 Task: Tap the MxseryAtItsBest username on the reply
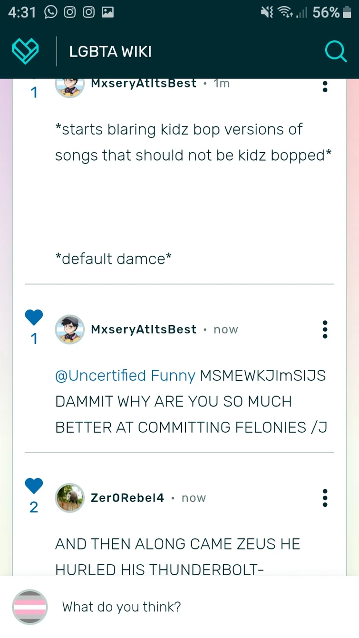tap(143, 329)
